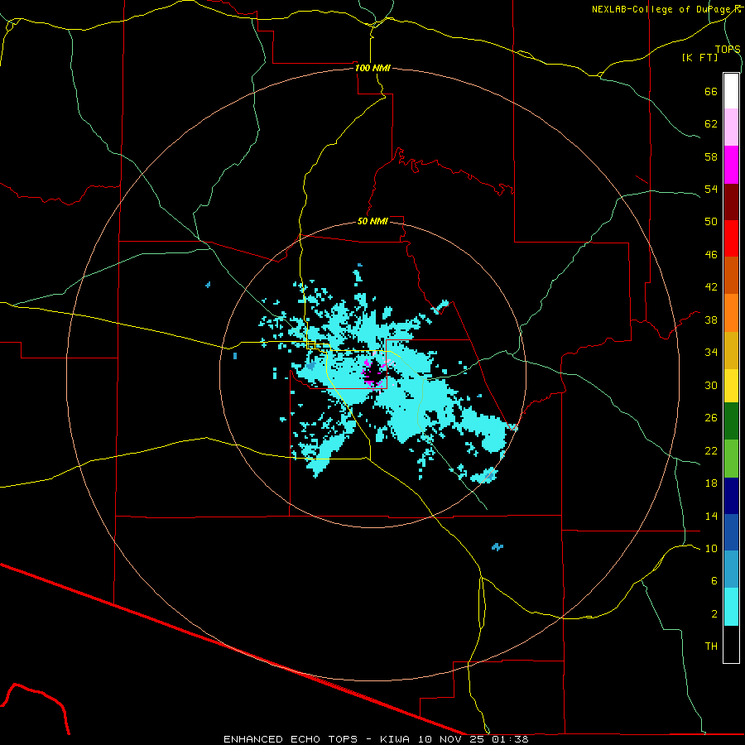Click the magenta legend swatch
745x745 pixels.
click(x=731, y=165)
